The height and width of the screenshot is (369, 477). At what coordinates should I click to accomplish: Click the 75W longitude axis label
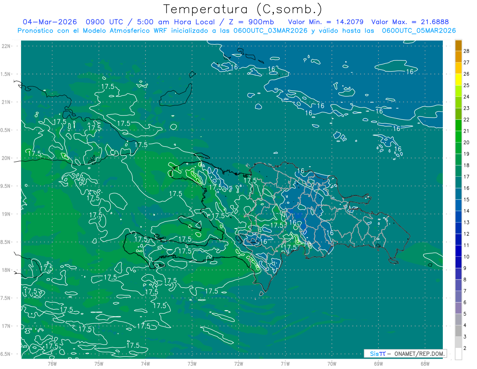coord(99,364)
